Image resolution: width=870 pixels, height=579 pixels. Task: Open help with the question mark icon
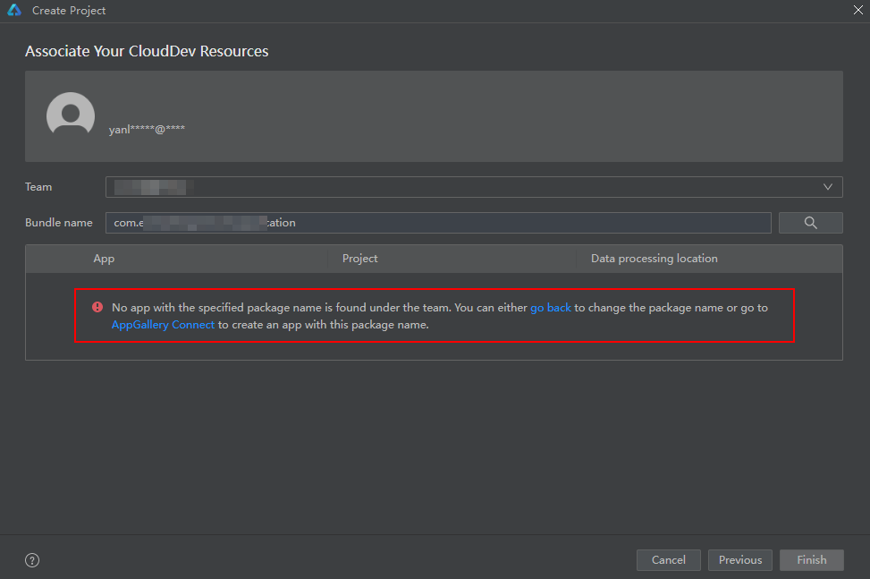point(32,560)
